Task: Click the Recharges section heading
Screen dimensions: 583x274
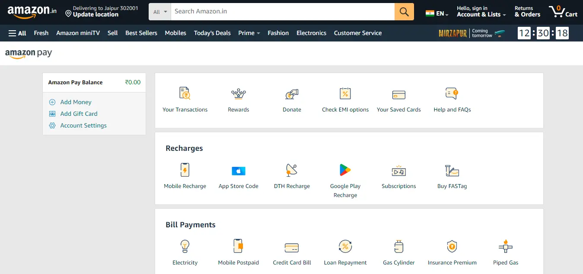Action: (184, 148)
